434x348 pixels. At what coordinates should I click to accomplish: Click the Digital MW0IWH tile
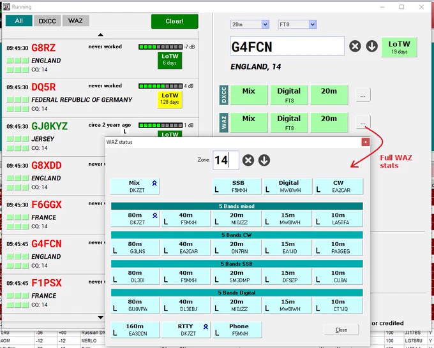288,186
